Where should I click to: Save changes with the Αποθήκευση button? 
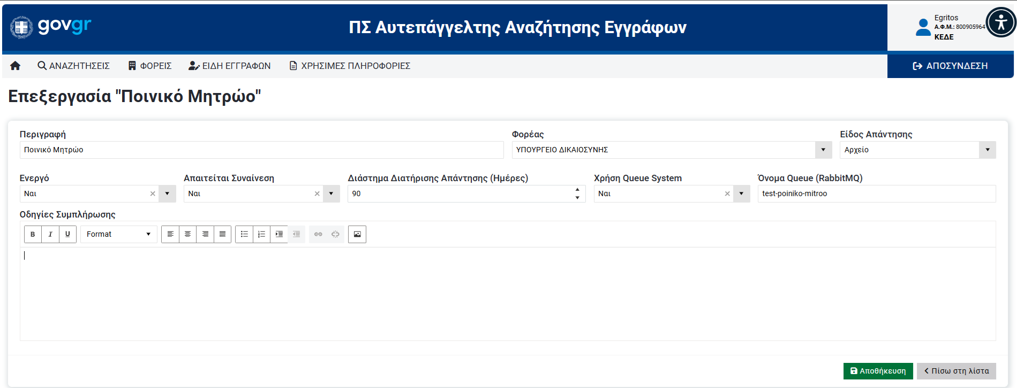pos(878,371)
